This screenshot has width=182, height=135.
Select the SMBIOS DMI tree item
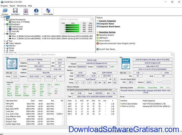pyautogui.click(x=17, y=29)
